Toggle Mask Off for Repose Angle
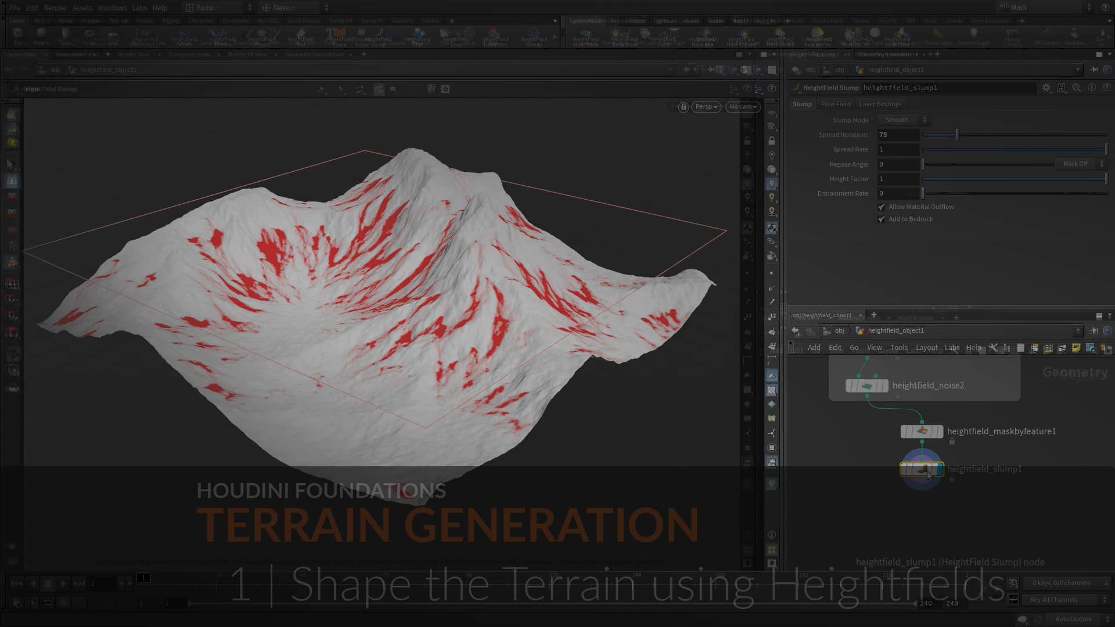 coord(1078,164)
